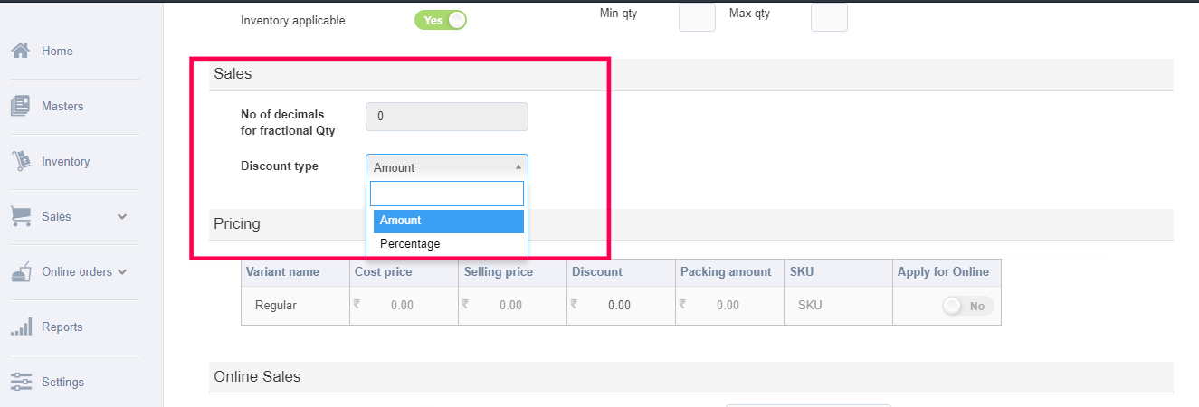The height and width of the screenshot is (407, 1199).
Task: Open the Settings sliders icon
Action: point(21,382)
